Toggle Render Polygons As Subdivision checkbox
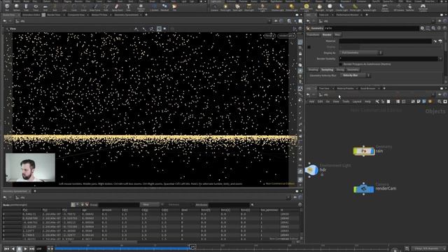448x252 pixels. click(341, 64)
